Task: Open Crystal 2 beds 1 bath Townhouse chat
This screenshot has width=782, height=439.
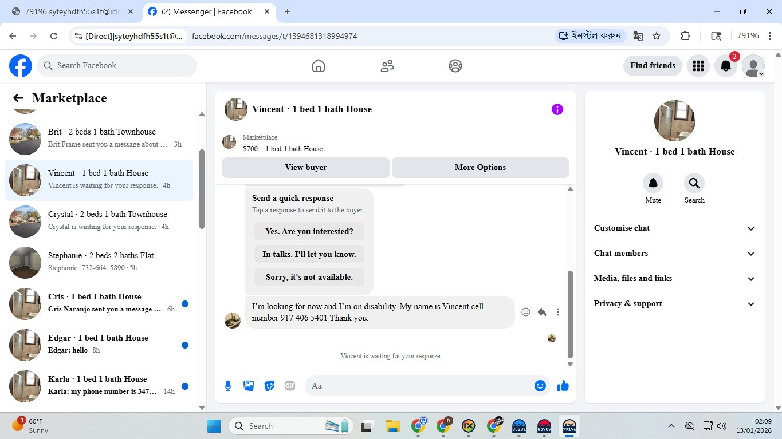Action: click(x=99, y=222)
